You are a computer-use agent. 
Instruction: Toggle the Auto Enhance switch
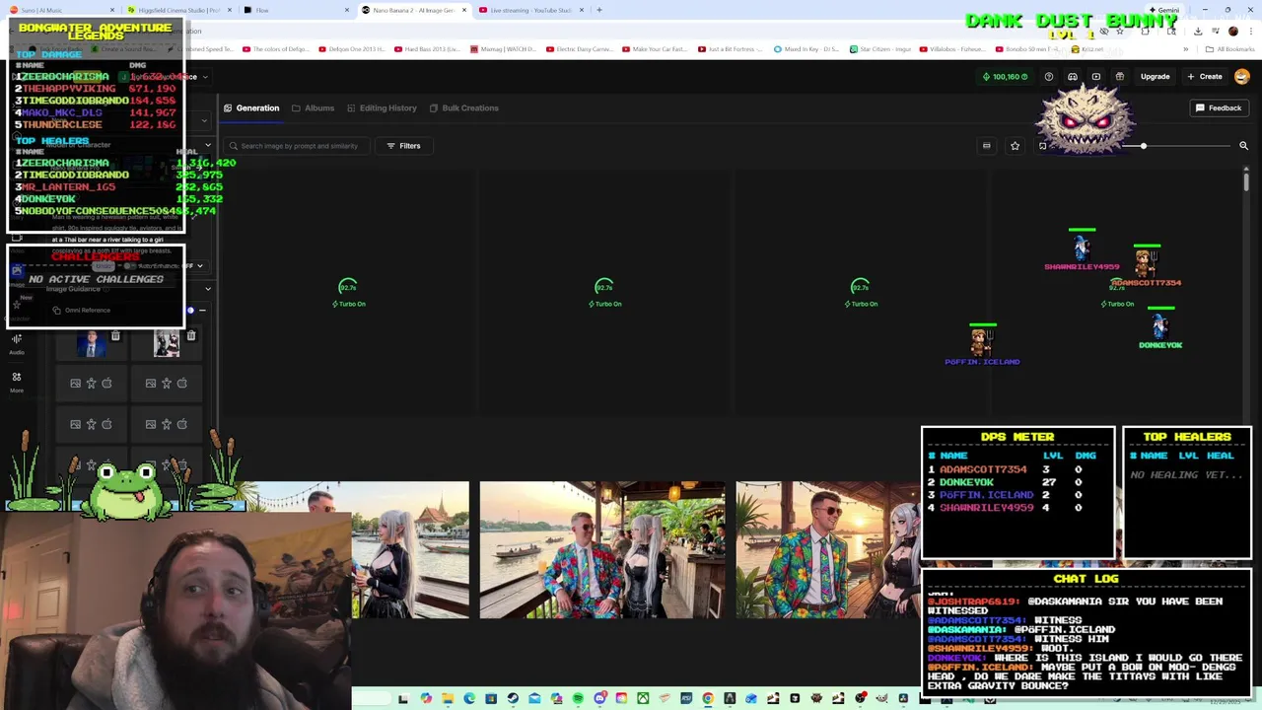pos(128,266)
